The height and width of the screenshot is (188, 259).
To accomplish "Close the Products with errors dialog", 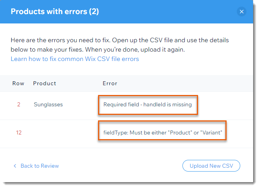I will [241, 12].
